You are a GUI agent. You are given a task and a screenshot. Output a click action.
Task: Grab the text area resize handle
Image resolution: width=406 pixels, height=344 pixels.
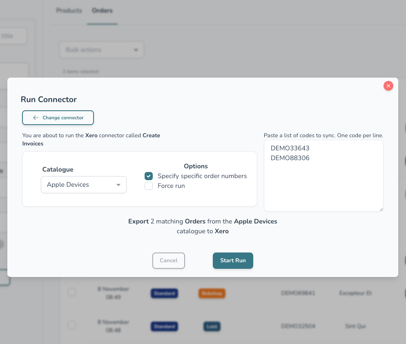pos(381,209)
